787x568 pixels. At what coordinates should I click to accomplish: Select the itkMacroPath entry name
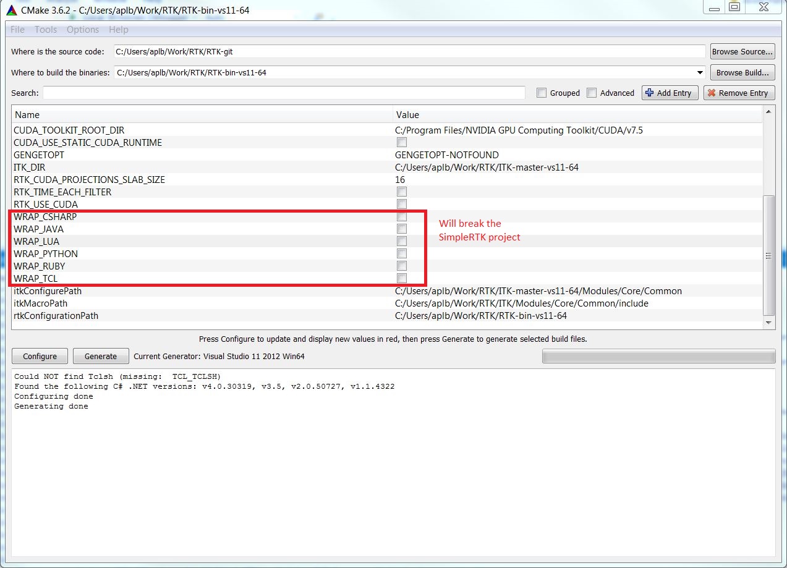pos(40,303)
